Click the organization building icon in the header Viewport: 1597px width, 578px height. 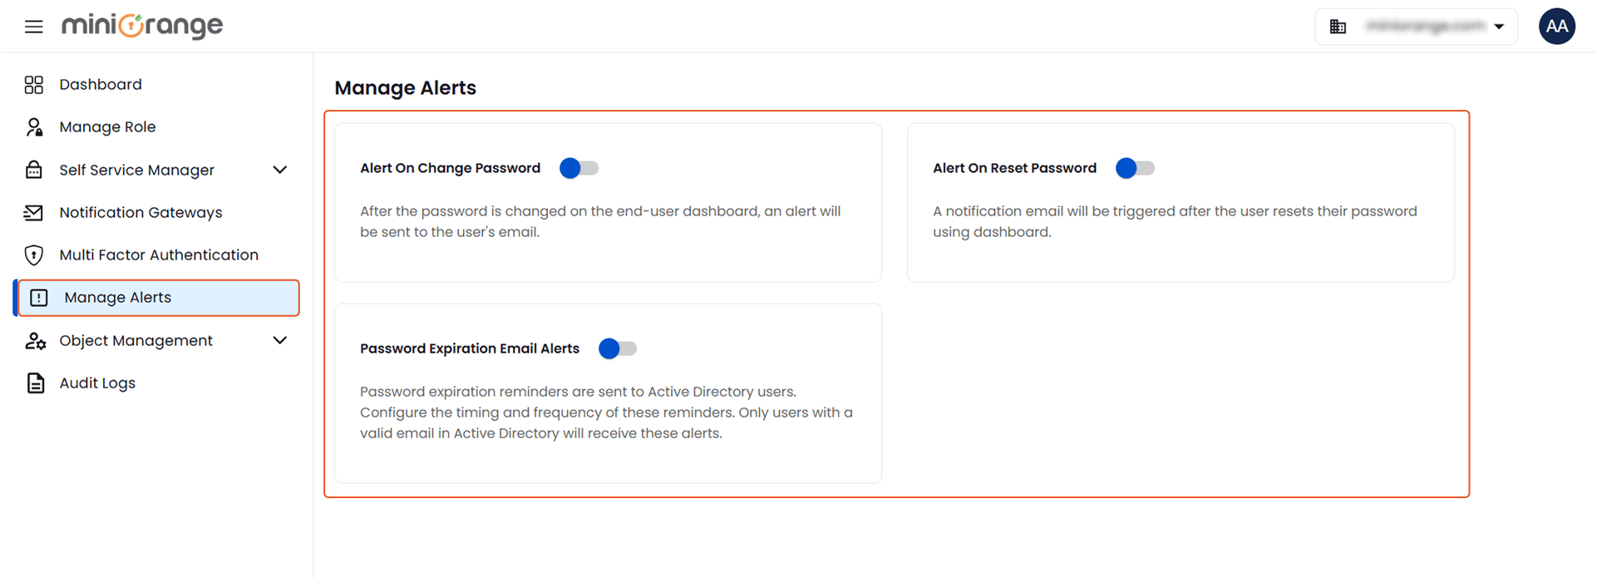(x=1338, y=26)
